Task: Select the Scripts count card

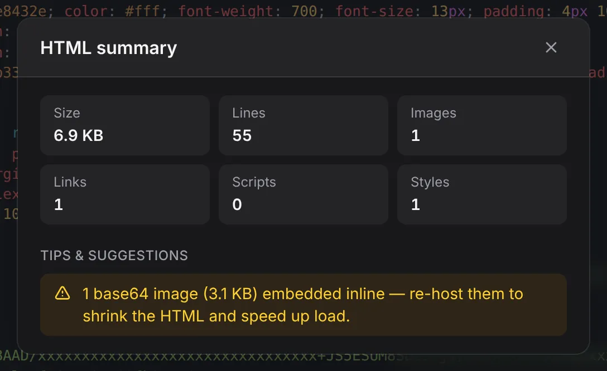Action: (x=303, y=194)
